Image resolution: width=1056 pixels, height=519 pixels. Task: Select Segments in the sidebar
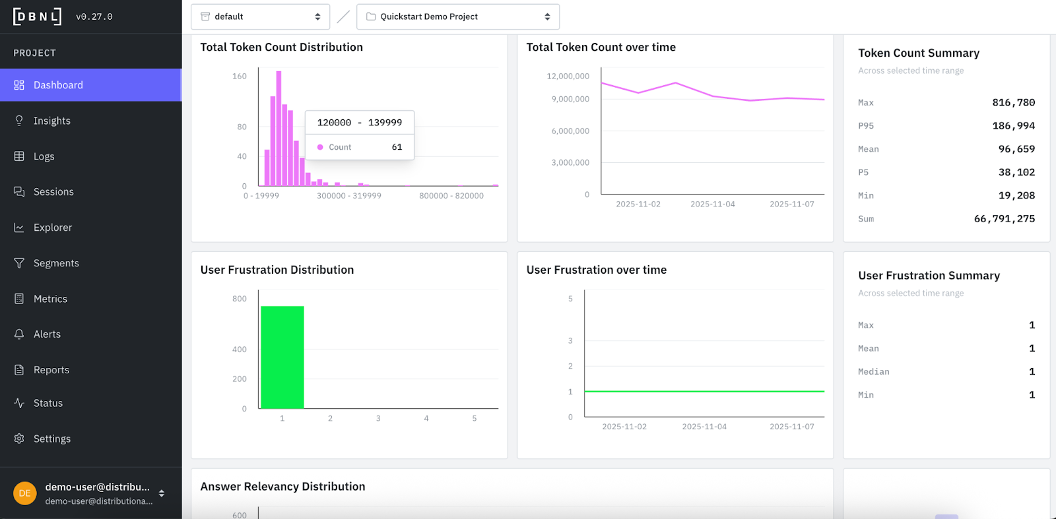click(90, 263)
